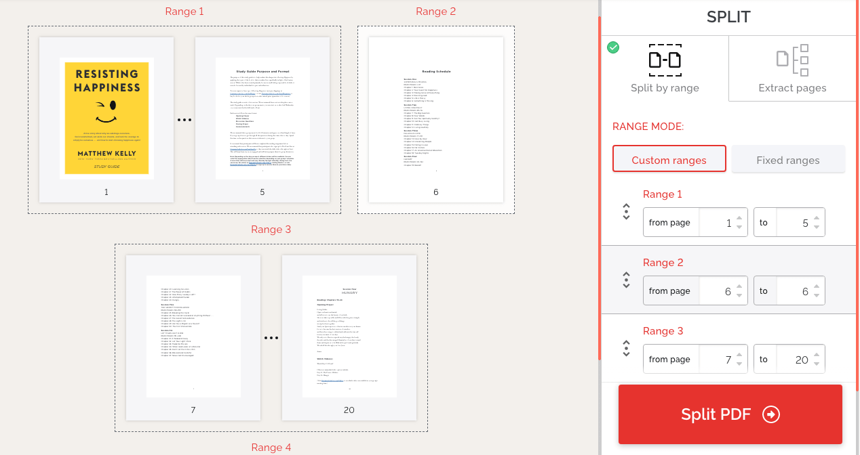The width and height of the screenshot is (860, 455).
Task: Decrement Range 2 starting page with the stepper
Action: (x=741, y=295)
